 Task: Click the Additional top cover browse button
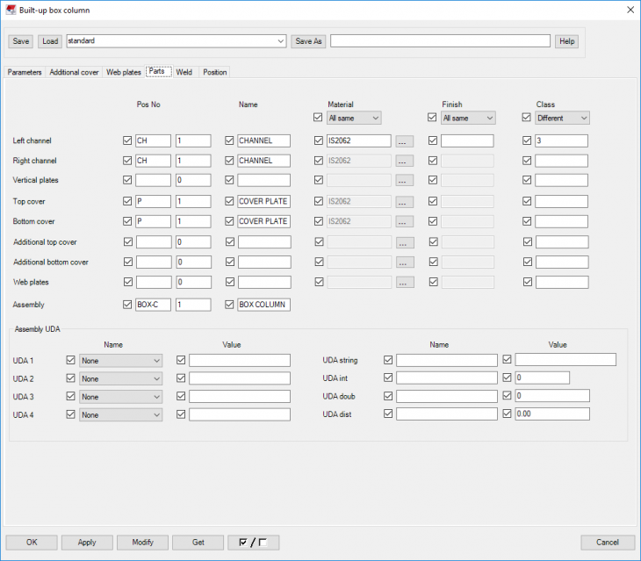(x=404, y=242)
